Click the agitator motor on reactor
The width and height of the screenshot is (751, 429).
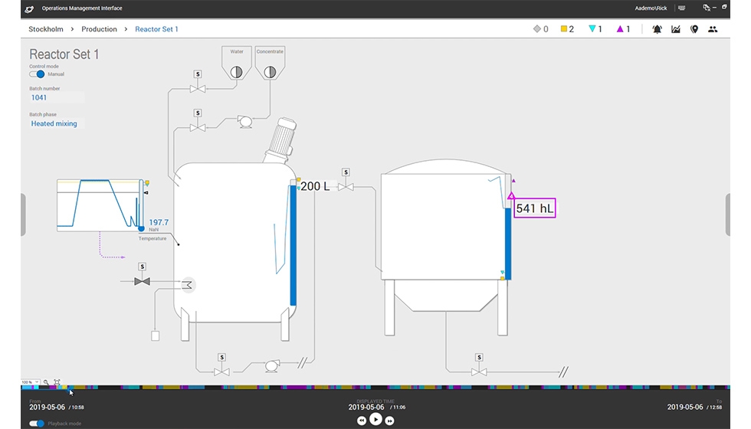tap(280, 139)
